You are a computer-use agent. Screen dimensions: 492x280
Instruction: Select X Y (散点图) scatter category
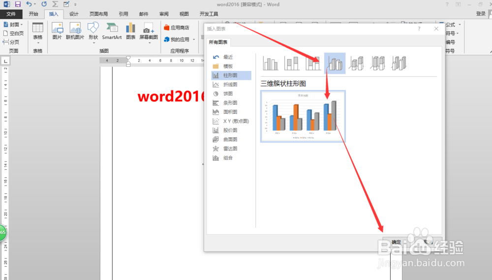[231, 121]
